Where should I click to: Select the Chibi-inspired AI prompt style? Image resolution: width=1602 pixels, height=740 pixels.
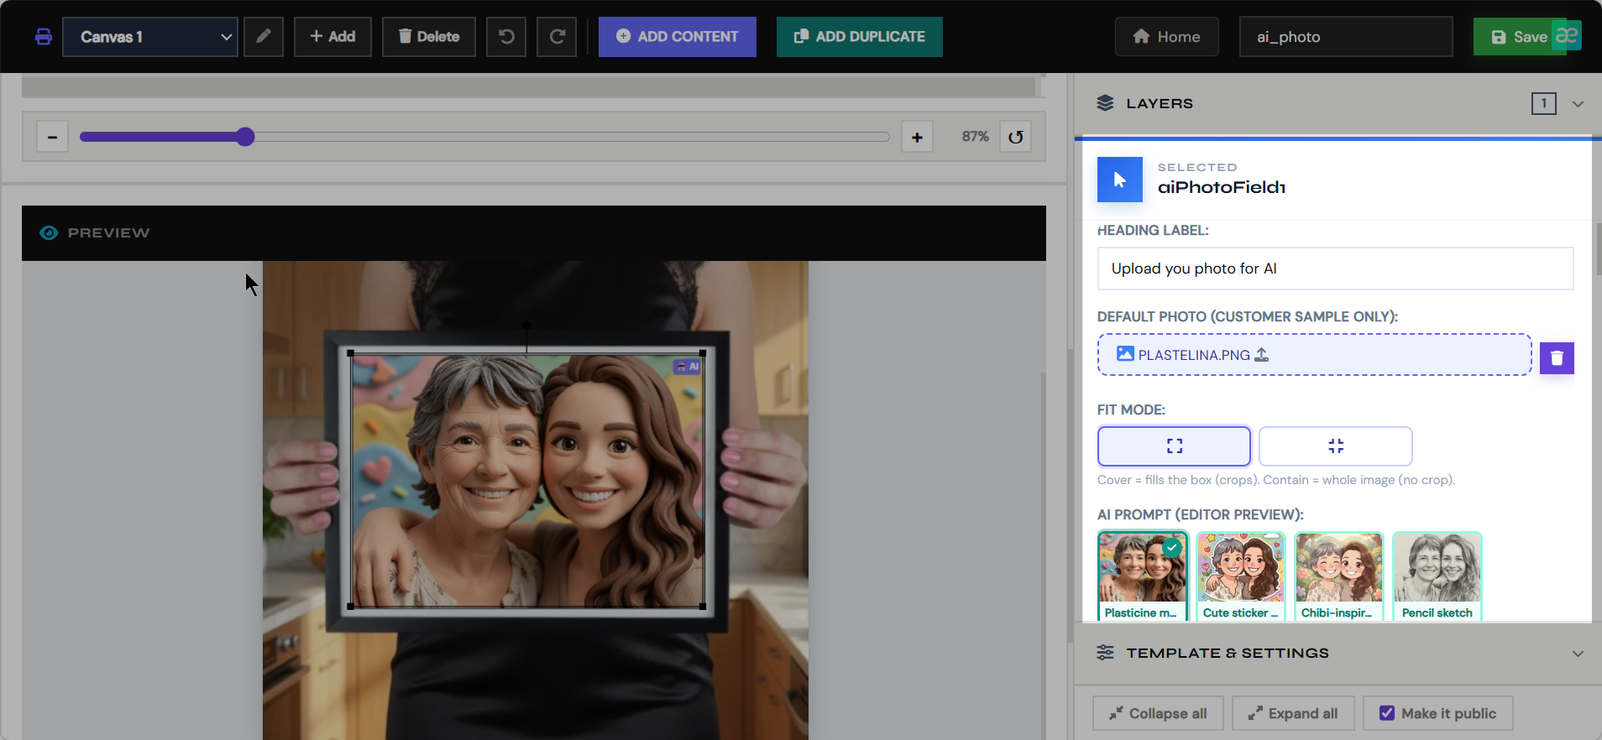tap(1338, 576)
